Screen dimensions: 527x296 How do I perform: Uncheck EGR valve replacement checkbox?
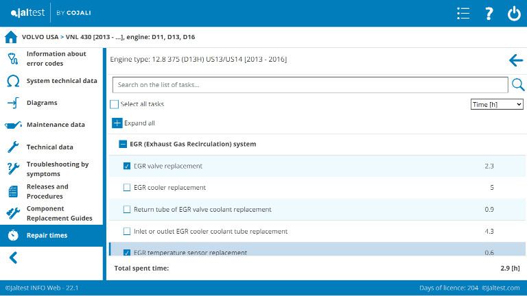point(127,166)
